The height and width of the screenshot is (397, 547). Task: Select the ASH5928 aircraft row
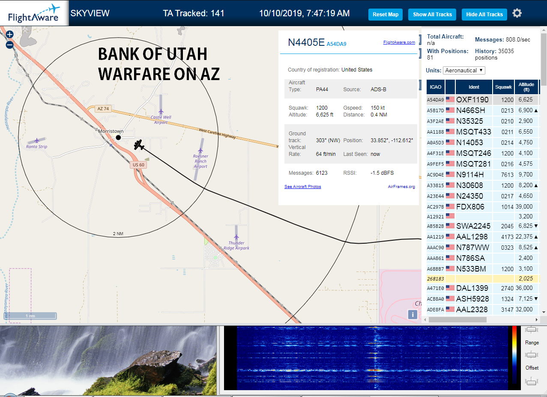tap(482, 298)
